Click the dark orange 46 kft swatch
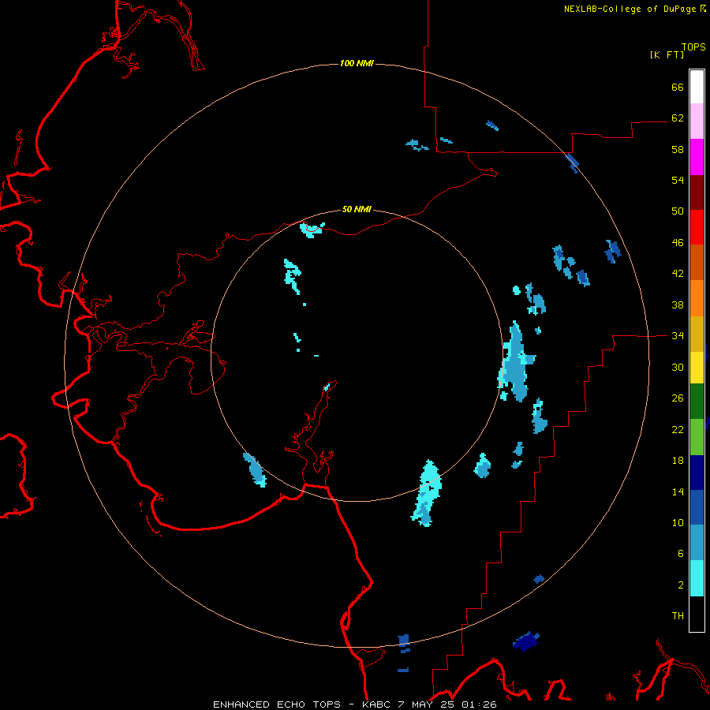Screen dimensions: 710x710 (x=697, y=262)
